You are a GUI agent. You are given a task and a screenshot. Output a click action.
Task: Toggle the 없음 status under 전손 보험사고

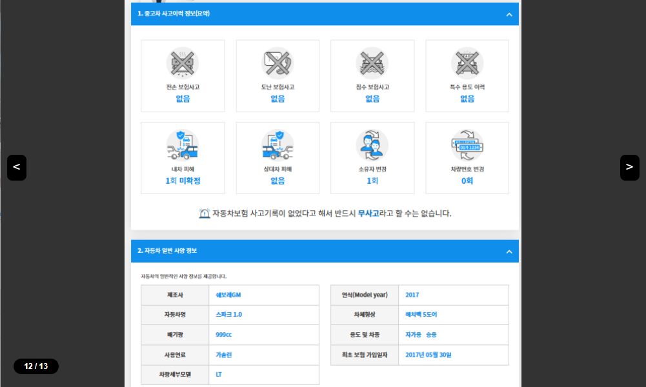point(183,99)
